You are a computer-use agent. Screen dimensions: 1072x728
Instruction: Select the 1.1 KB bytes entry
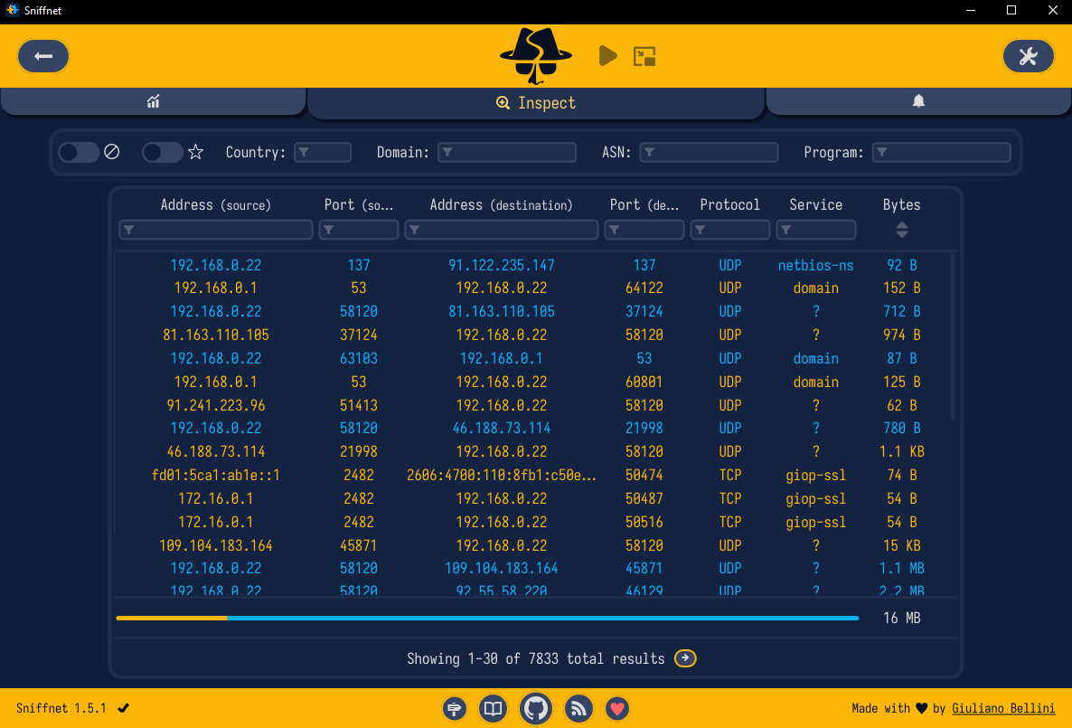pyautogui.click(x=902, y=452)
